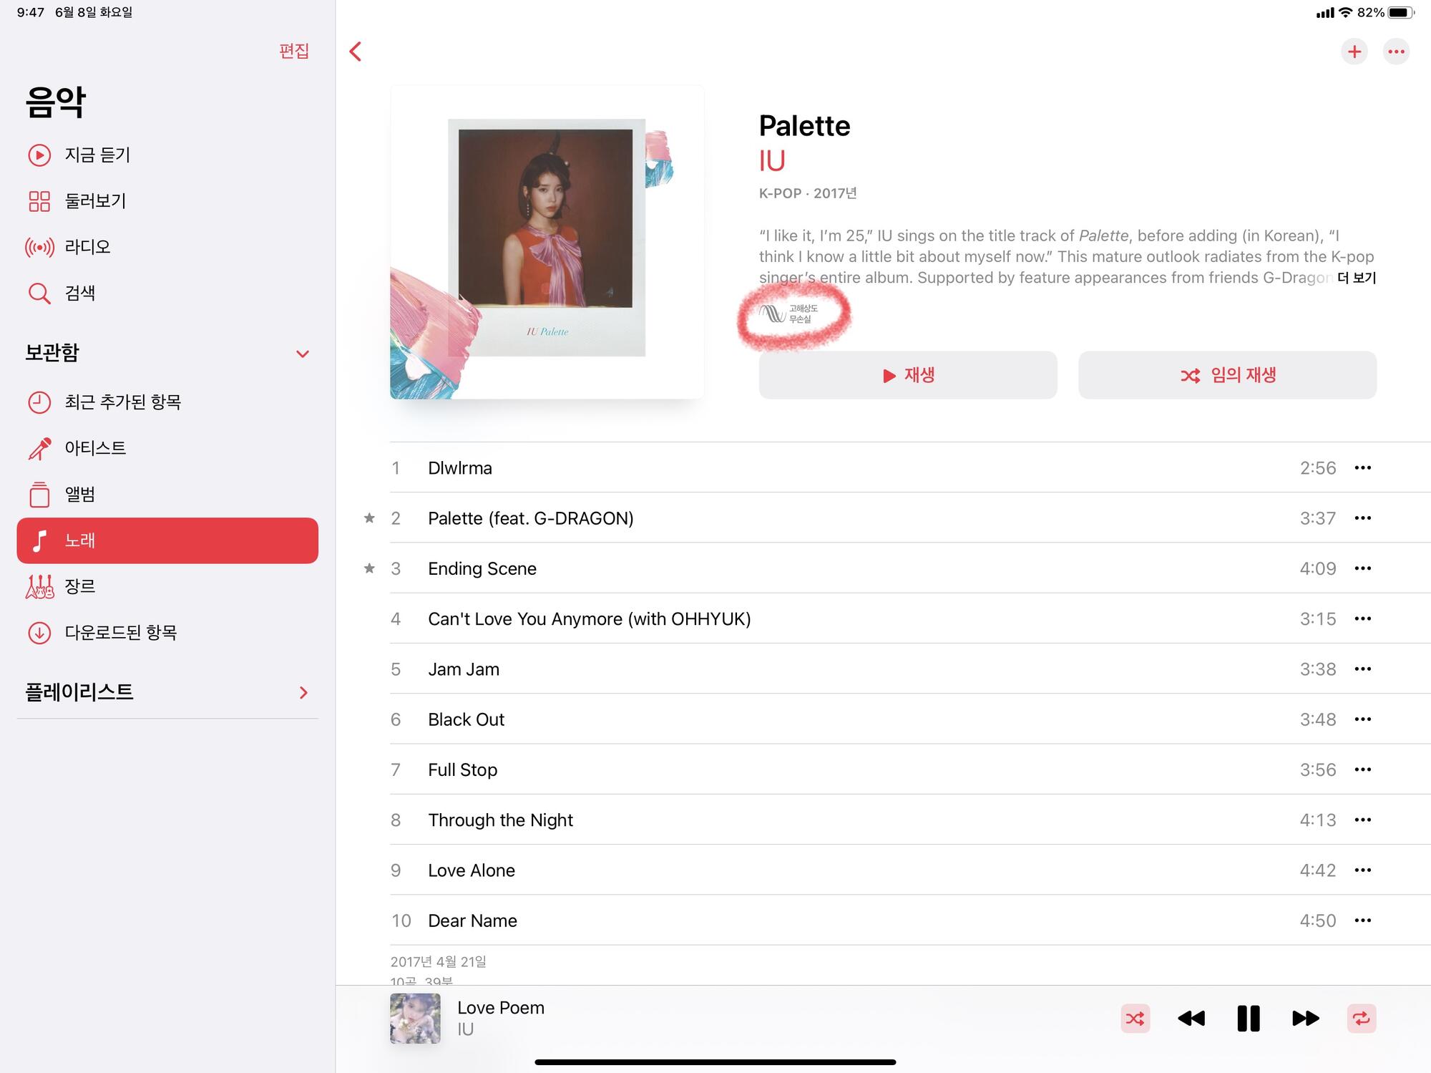Skip to next track in player bar

point(1305,1018)
